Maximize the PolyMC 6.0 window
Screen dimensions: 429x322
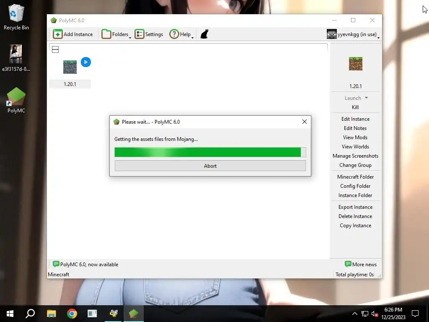coord(353,20)
